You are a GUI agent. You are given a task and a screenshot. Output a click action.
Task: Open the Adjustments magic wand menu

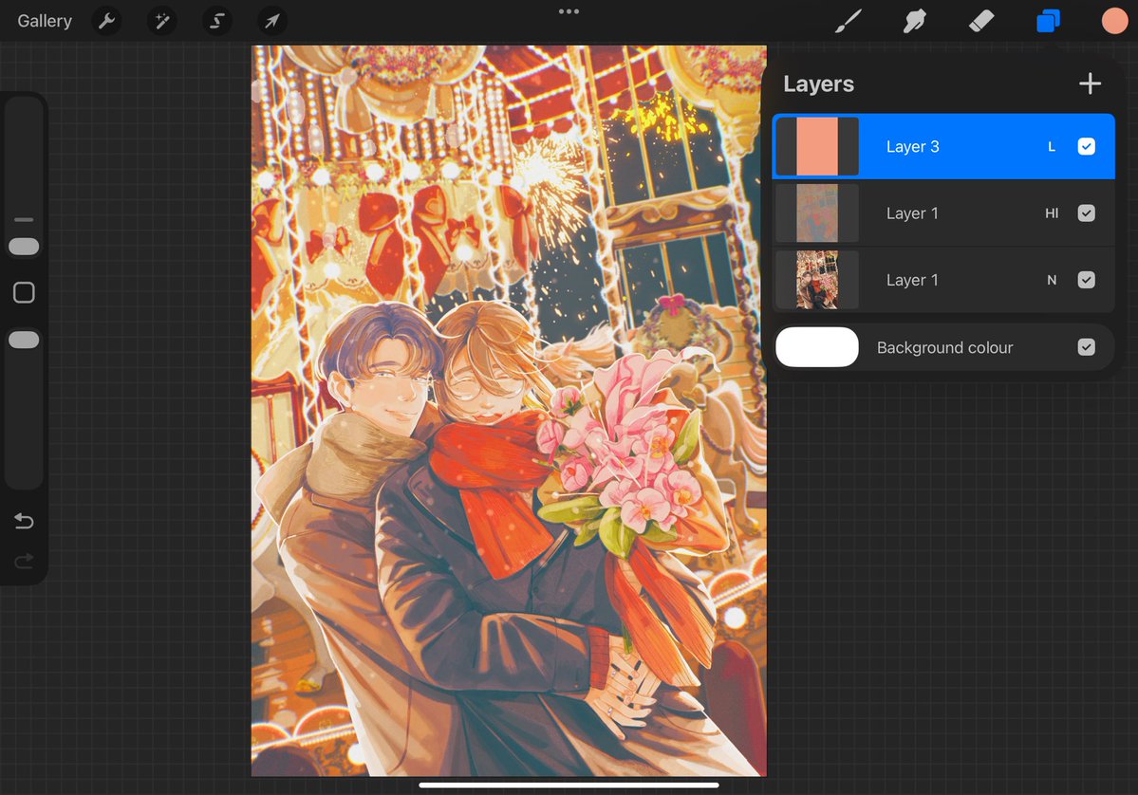[x=162, y=21]
